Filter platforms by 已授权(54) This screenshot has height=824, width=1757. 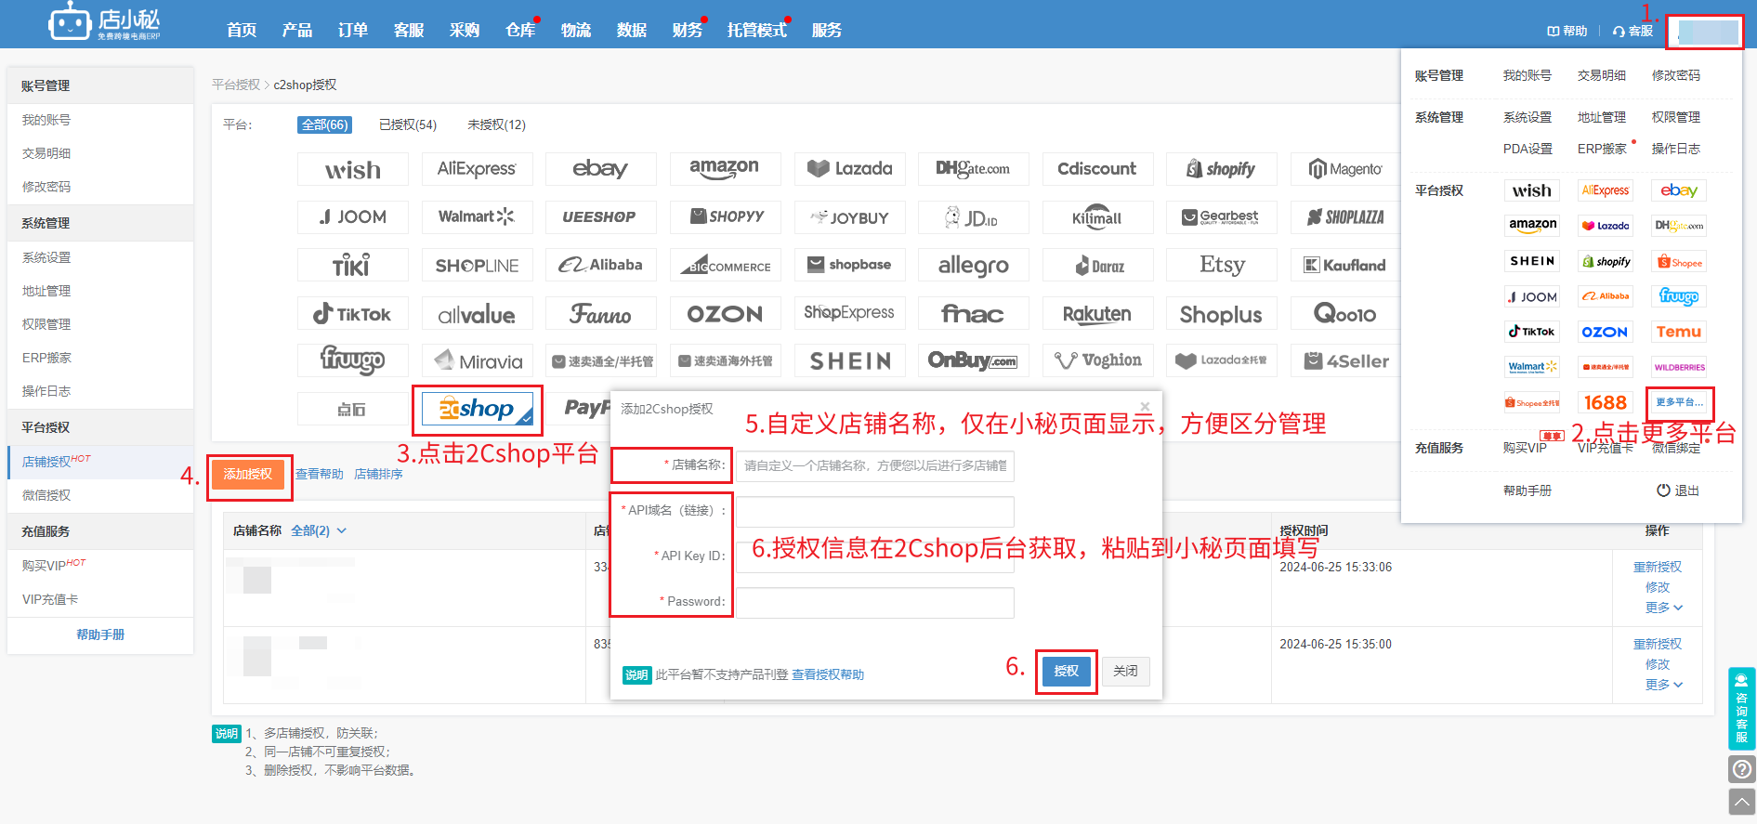coord(408,124)
